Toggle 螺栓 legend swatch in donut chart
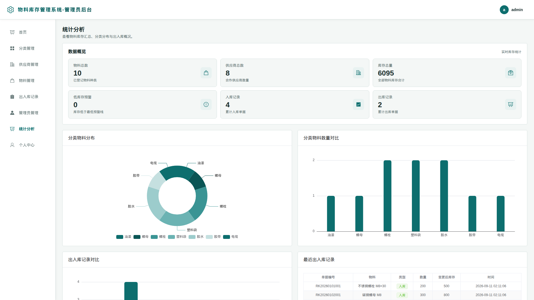This screenshot has height=300, width=534. pyautogui.click(x=154, y=237)
